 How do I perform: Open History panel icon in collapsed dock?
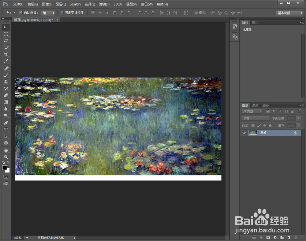pos(235,26)
